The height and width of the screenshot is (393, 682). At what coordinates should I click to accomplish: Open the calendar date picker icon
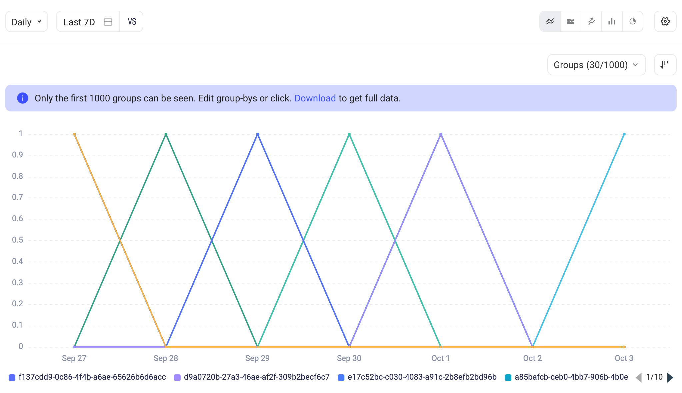click(x=108, y=22)
